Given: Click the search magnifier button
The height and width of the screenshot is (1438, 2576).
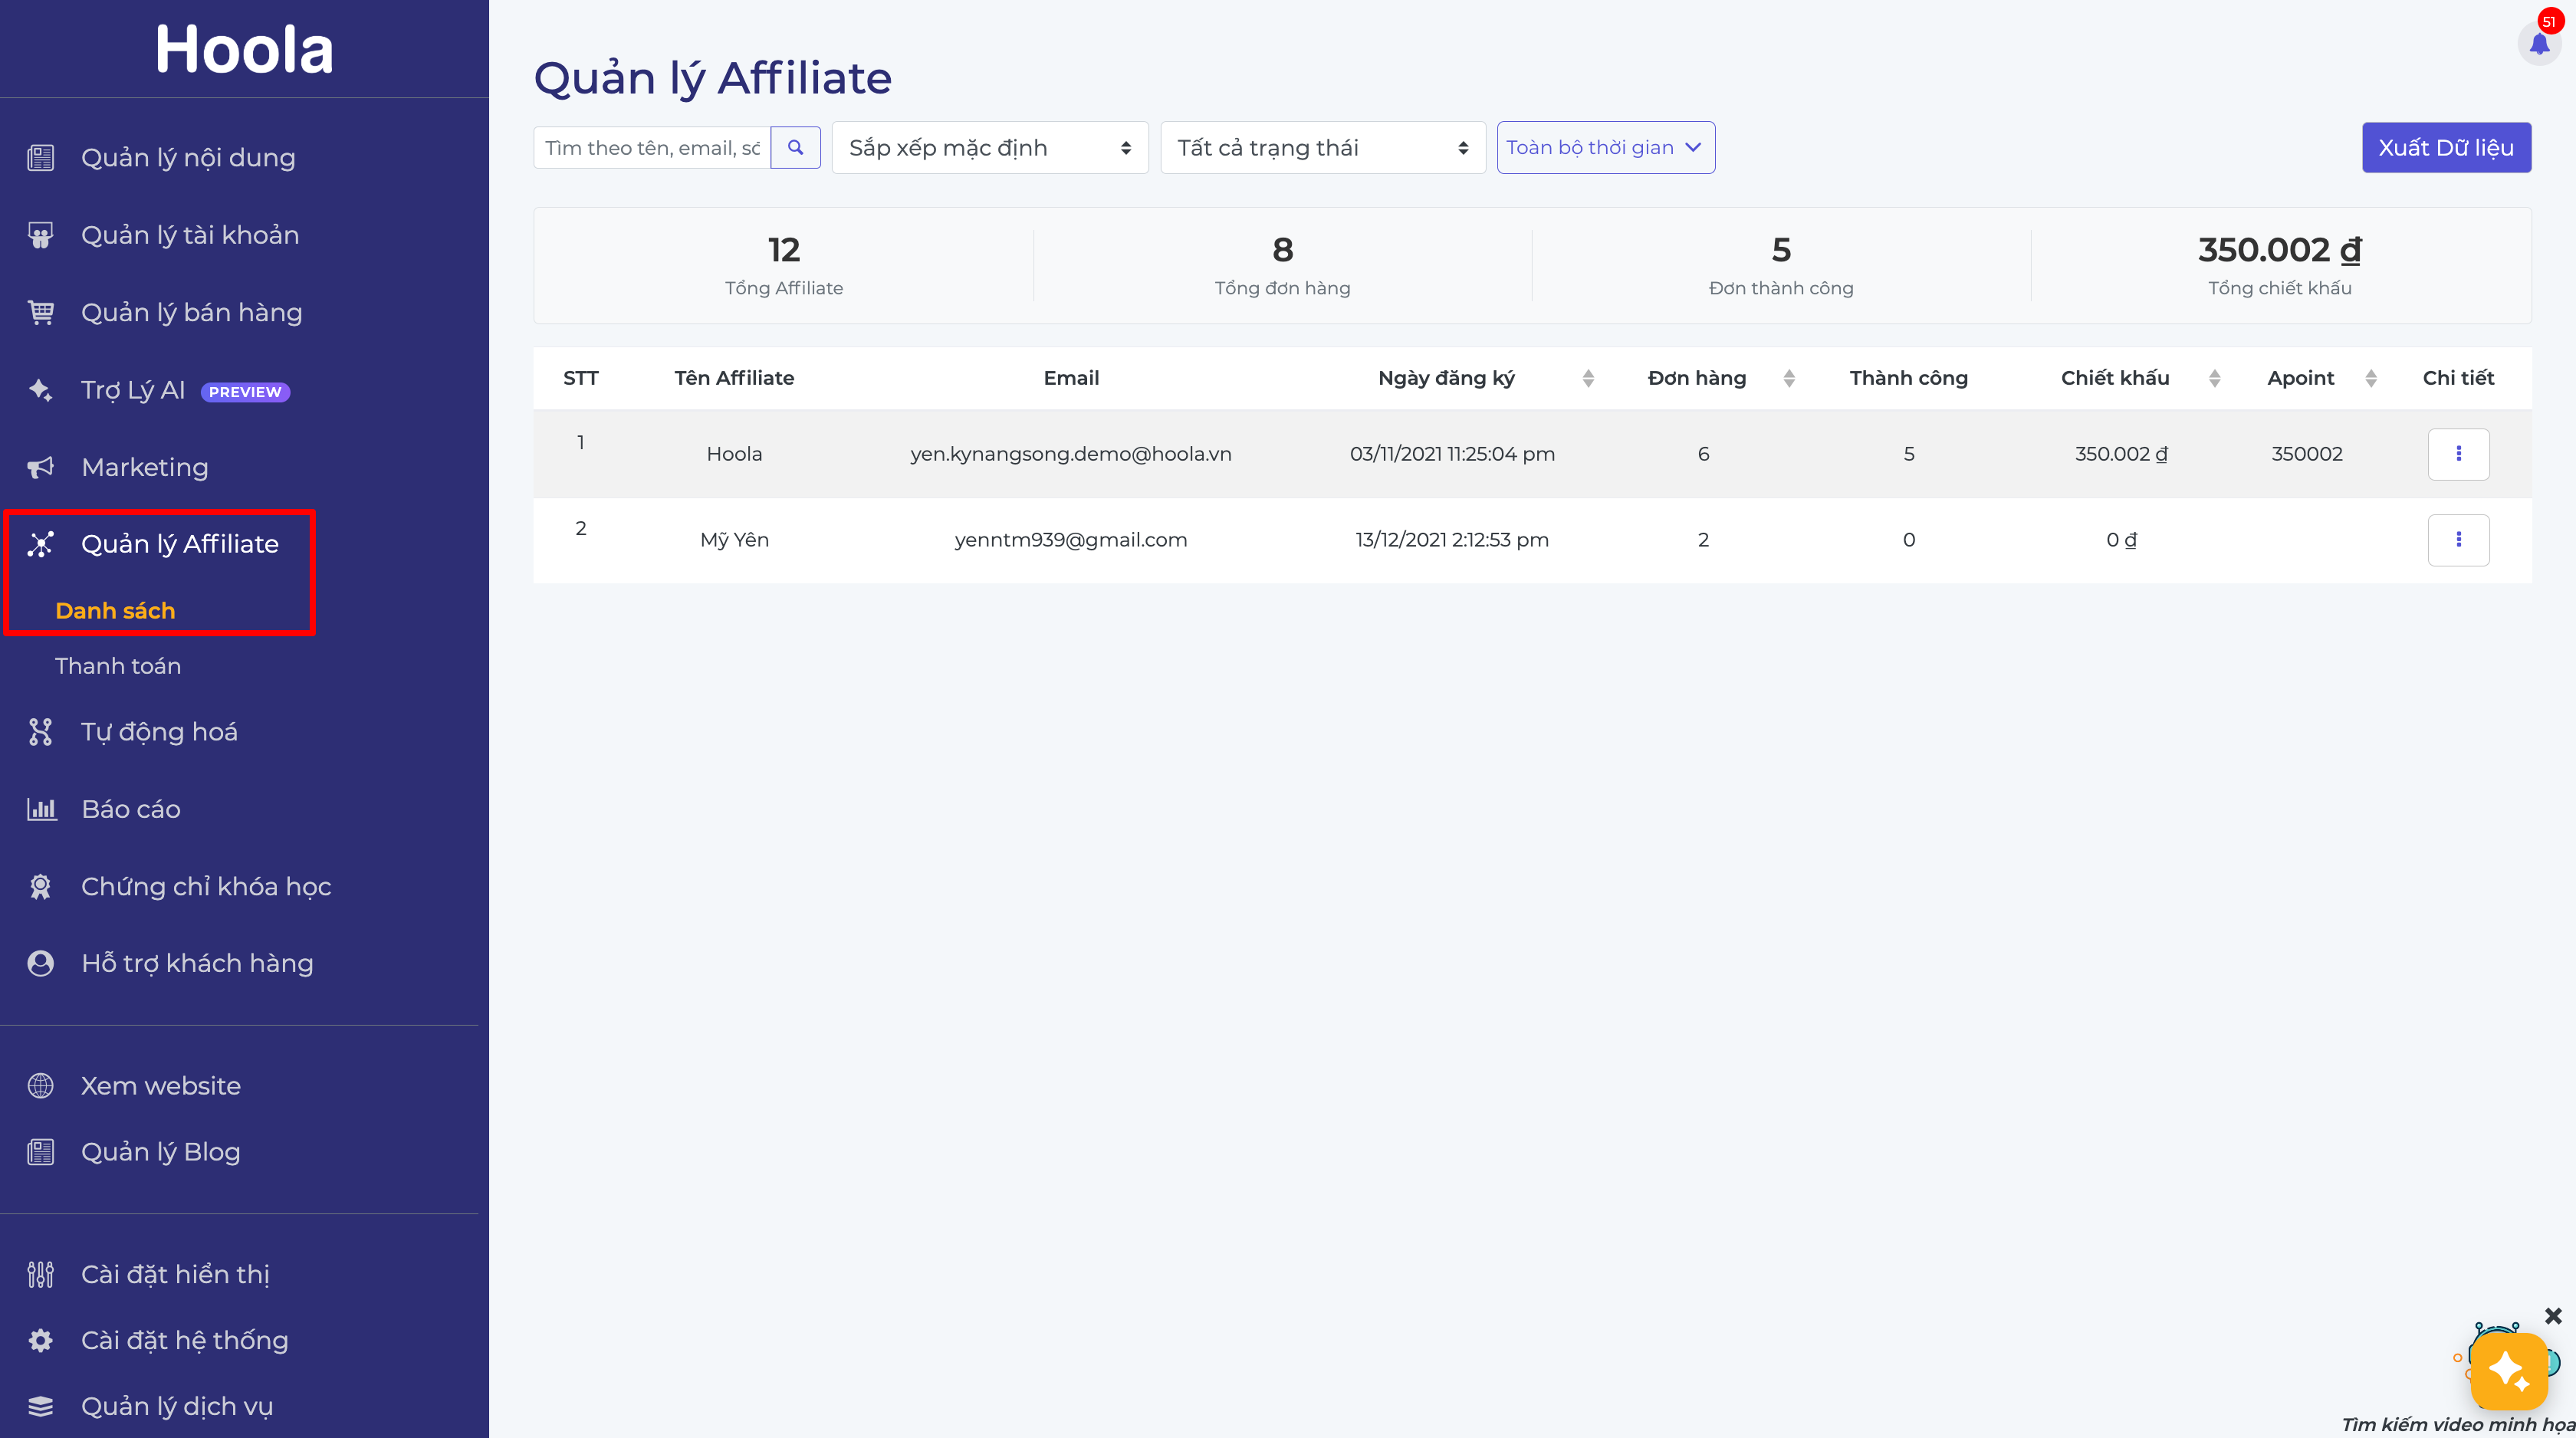Looking at the screenshot, I should pos(795,148).
